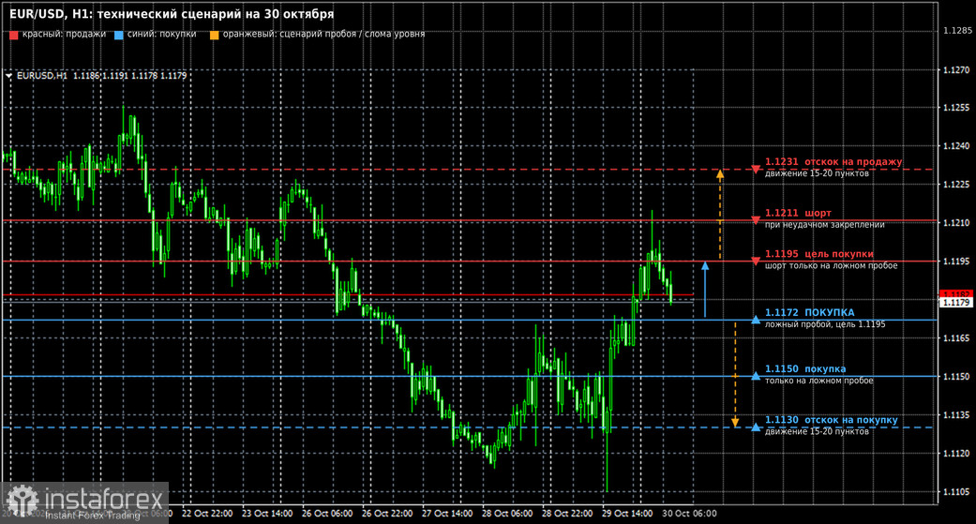Screen dimensions: 976x524
Task: Click the orange legend square for пробоя
Action: 214,35
